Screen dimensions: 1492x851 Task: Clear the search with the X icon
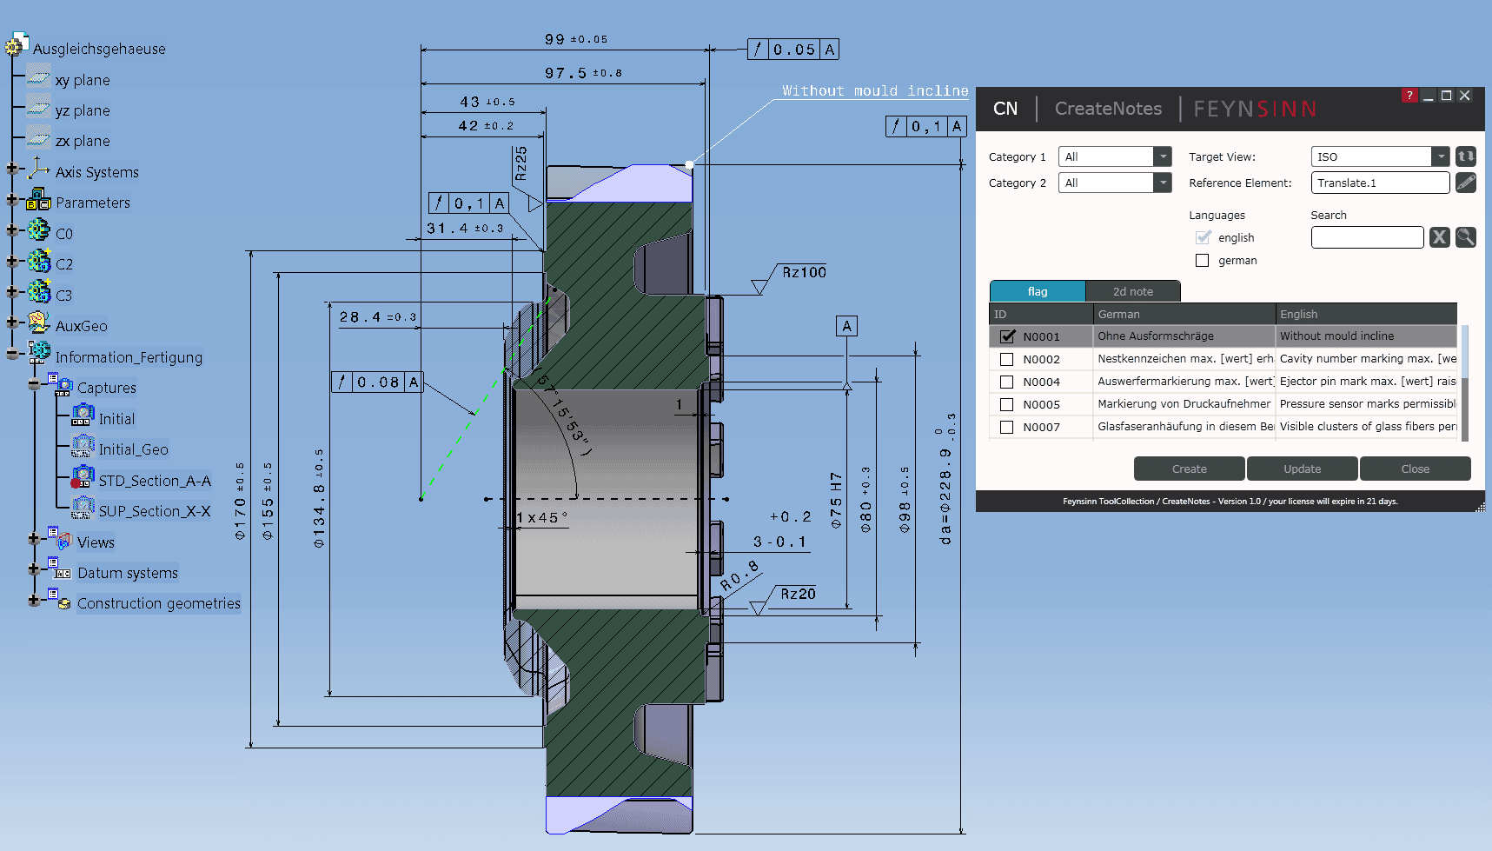tap(1440, 237)
